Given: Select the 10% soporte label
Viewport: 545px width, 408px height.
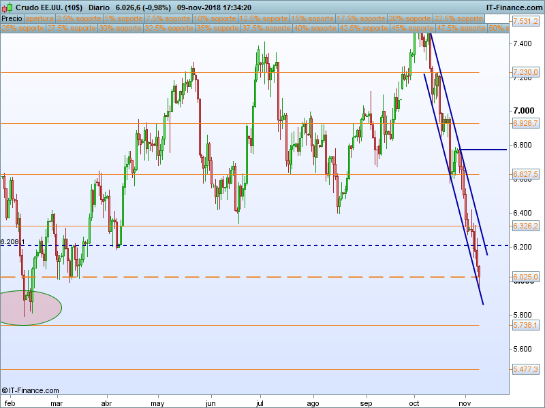Looking at the screenshot, I should click(215, 19).
